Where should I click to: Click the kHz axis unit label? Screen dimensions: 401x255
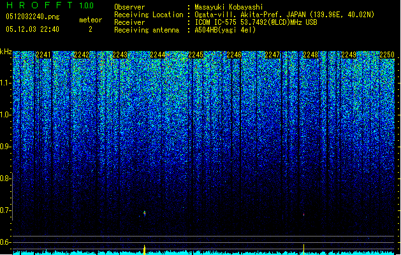tap(6, 52)
